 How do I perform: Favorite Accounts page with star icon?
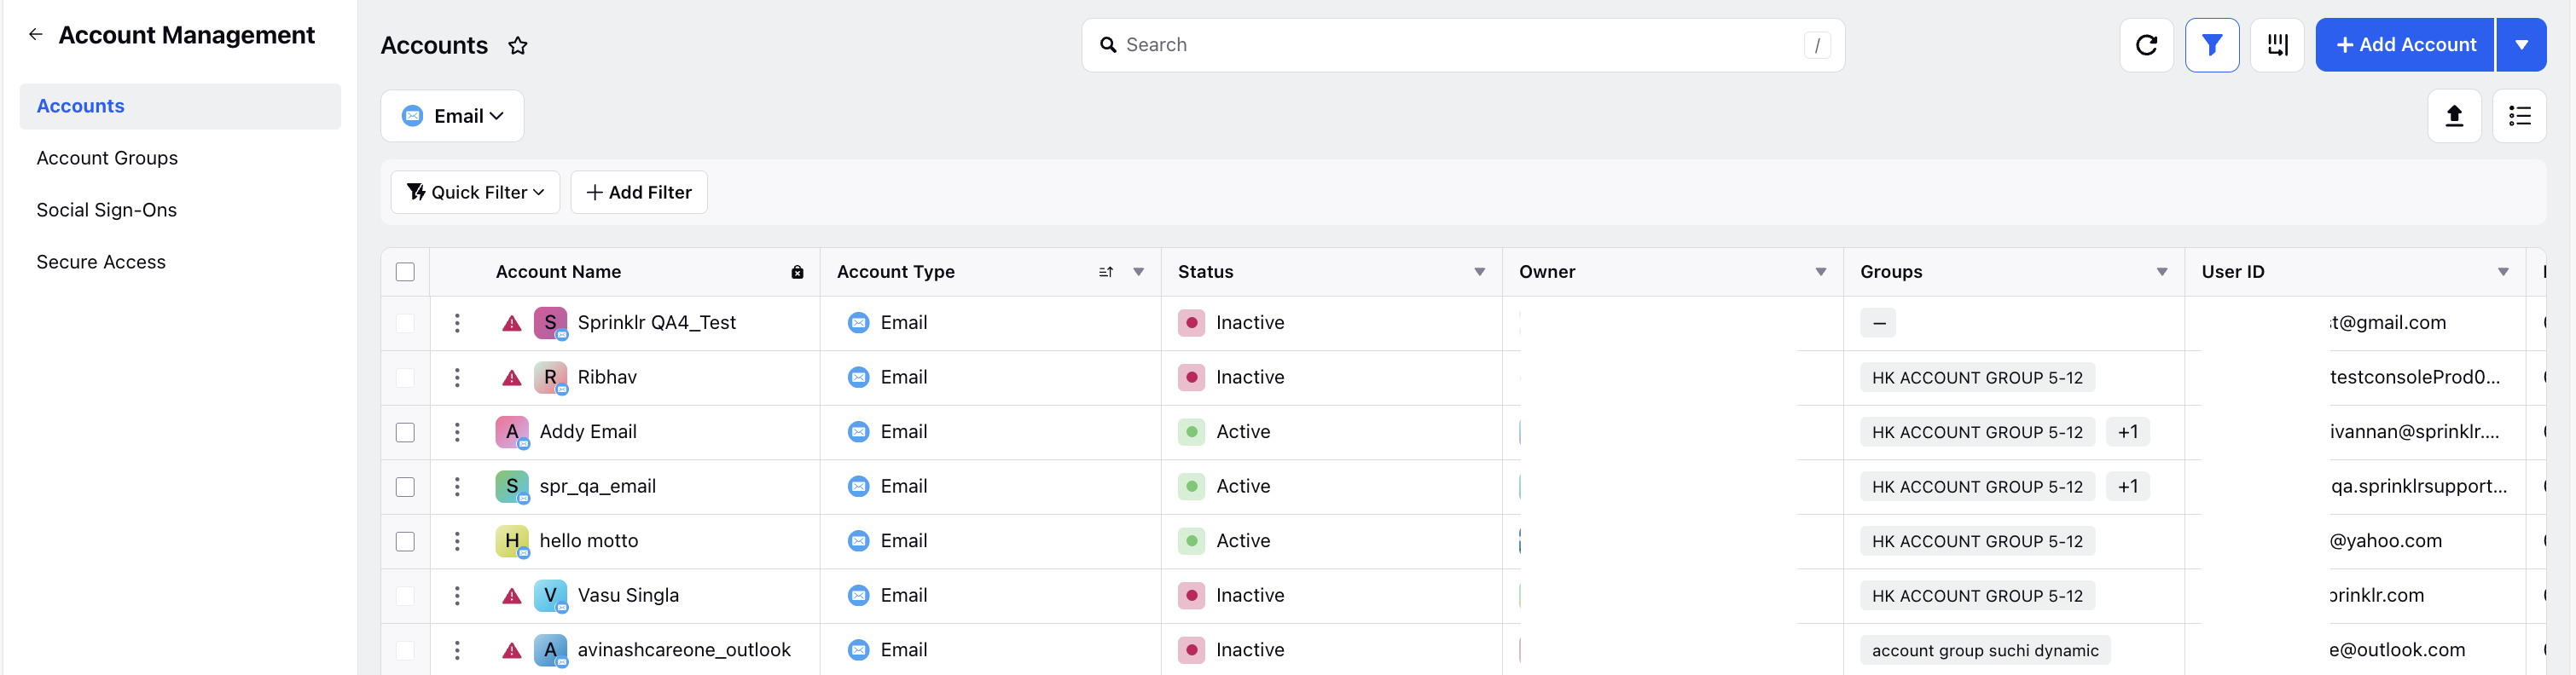point(517,46)
